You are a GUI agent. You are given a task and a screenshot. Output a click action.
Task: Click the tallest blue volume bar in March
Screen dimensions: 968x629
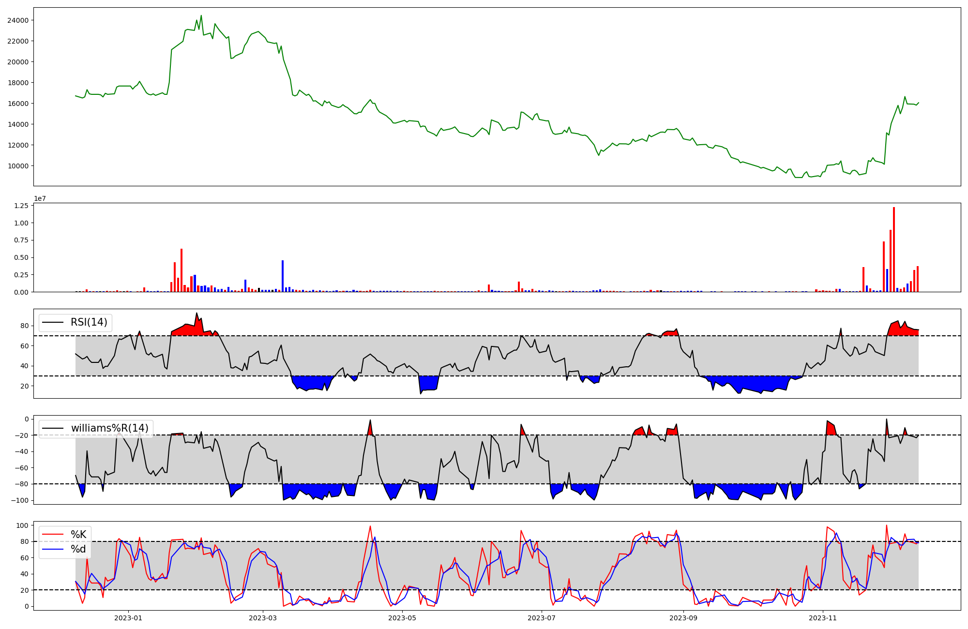click(x=283, y=276)
